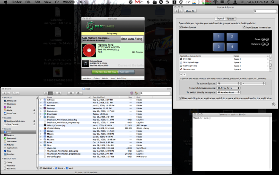Image resolution: width=279 pixels, height=175 pixels.
Task: Select the Spaces tab in preferences
Action: pos(231,18)
